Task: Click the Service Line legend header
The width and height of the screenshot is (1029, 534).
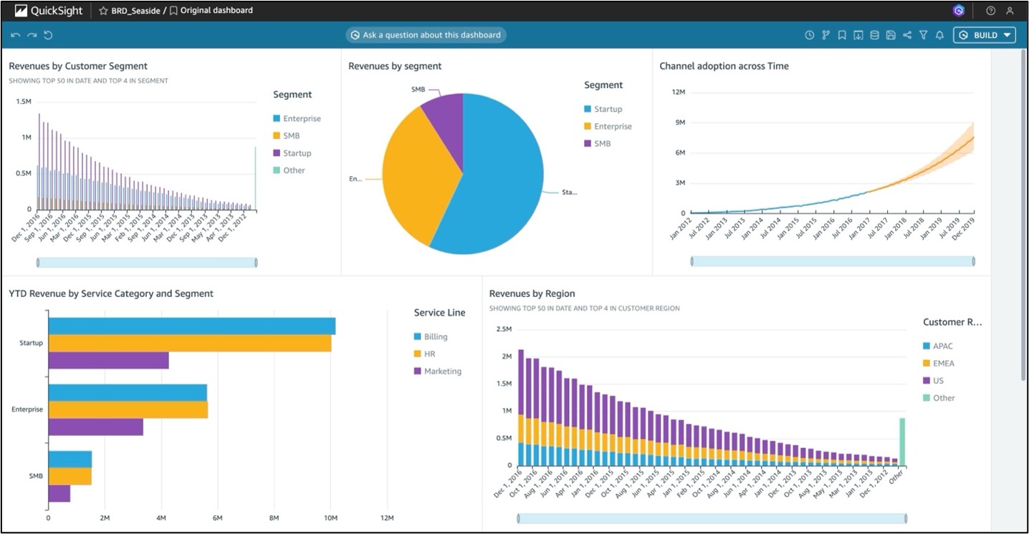Action: 439,313
